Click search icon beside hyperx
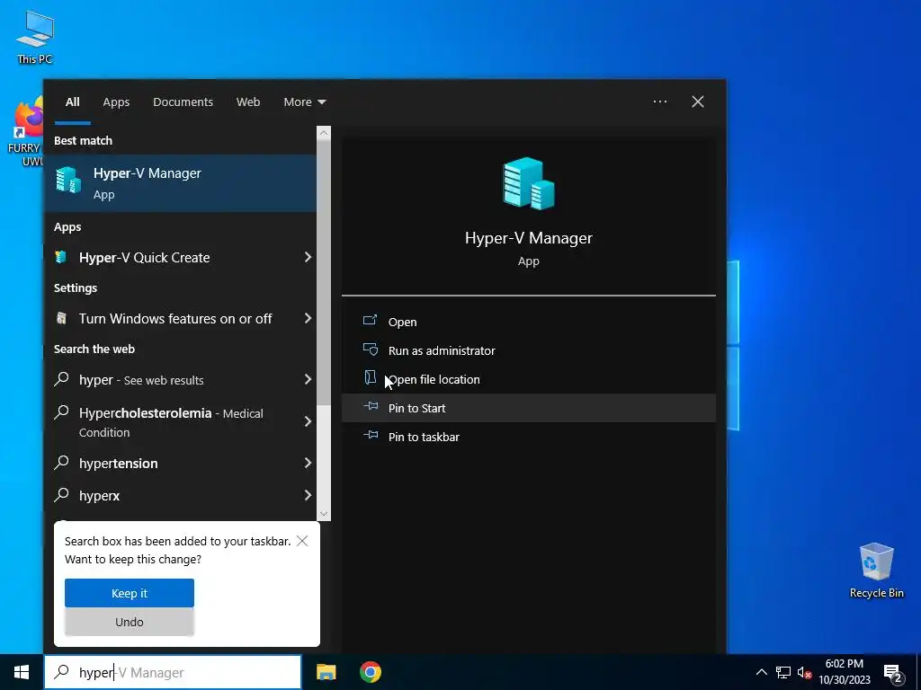 click(62, 495)
